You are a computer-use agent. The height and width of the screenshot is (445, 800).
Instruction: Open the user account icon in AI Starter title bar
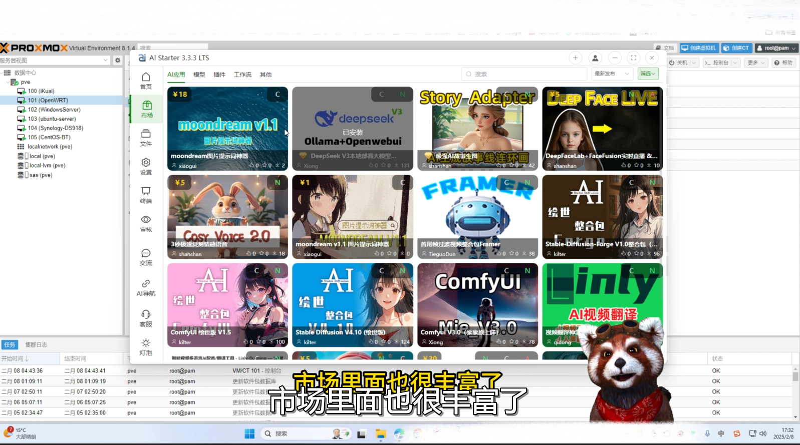[x=595, y=58]
